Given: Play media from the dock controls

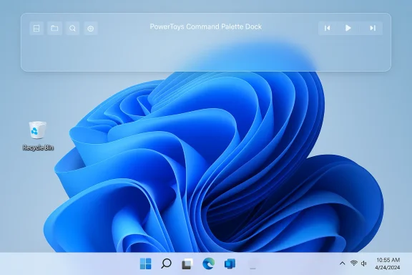Looking at the screenshot, I should (x=348, y=28).
